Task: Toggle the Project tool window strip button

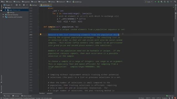Action: (x=1, y=8)
